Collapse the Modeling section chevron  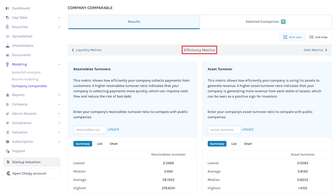59,64
